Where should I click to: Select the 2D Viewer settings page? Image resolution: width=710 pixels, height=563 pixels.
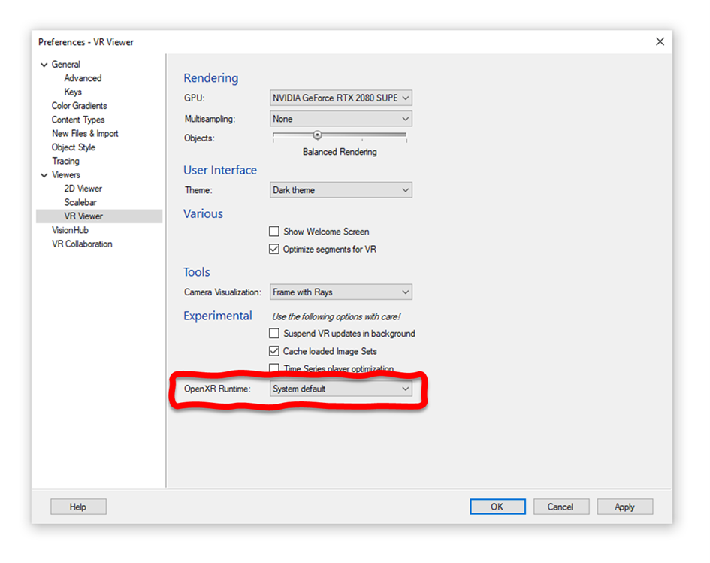(83, 188)
